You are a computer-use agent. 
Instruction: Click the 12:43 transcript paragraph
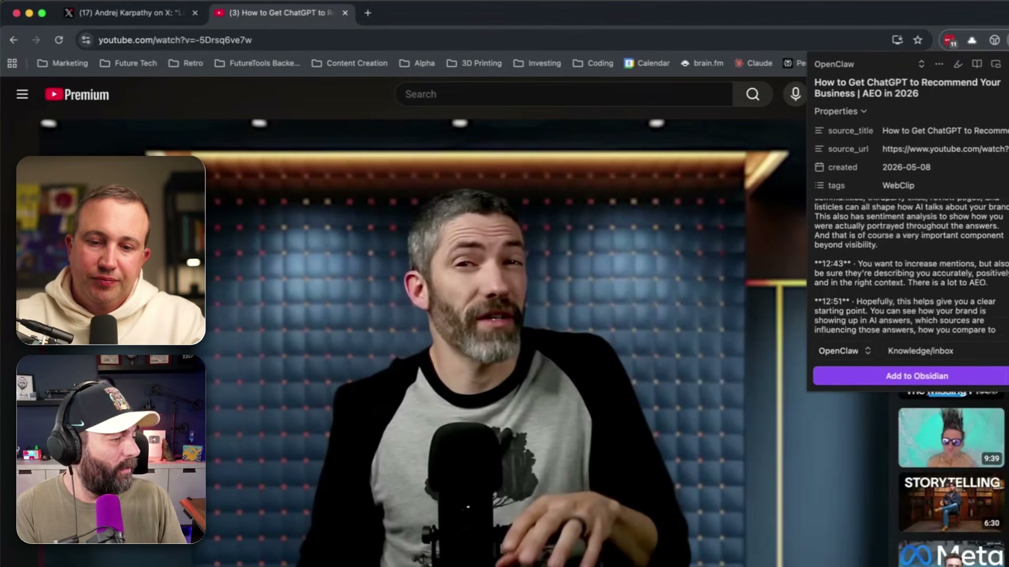coord(911,273)
